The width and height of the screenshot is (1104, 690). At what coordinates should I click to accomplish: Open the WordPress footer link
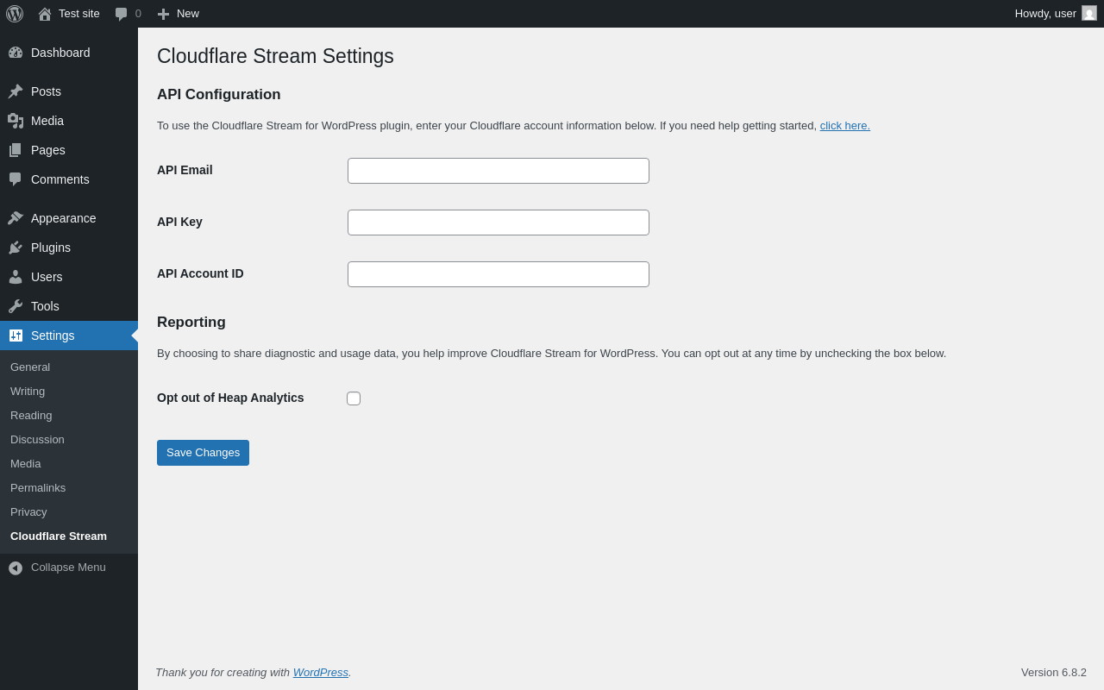point(321,673)
